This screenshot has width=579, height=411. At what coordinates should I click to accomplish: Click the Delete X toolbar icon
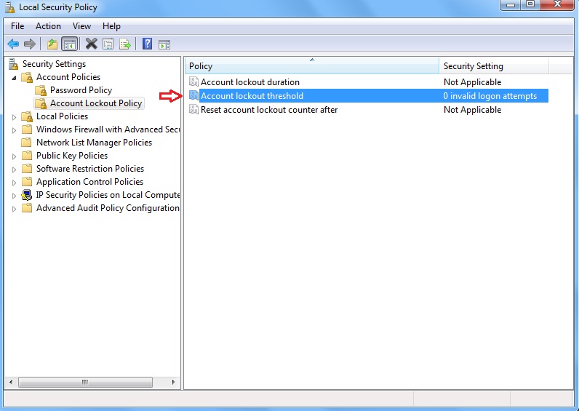coord(91,44)
